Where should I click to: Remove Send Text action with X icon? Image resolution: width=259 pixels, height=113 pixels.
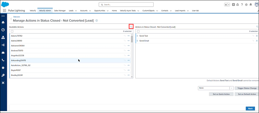[257, 36]
